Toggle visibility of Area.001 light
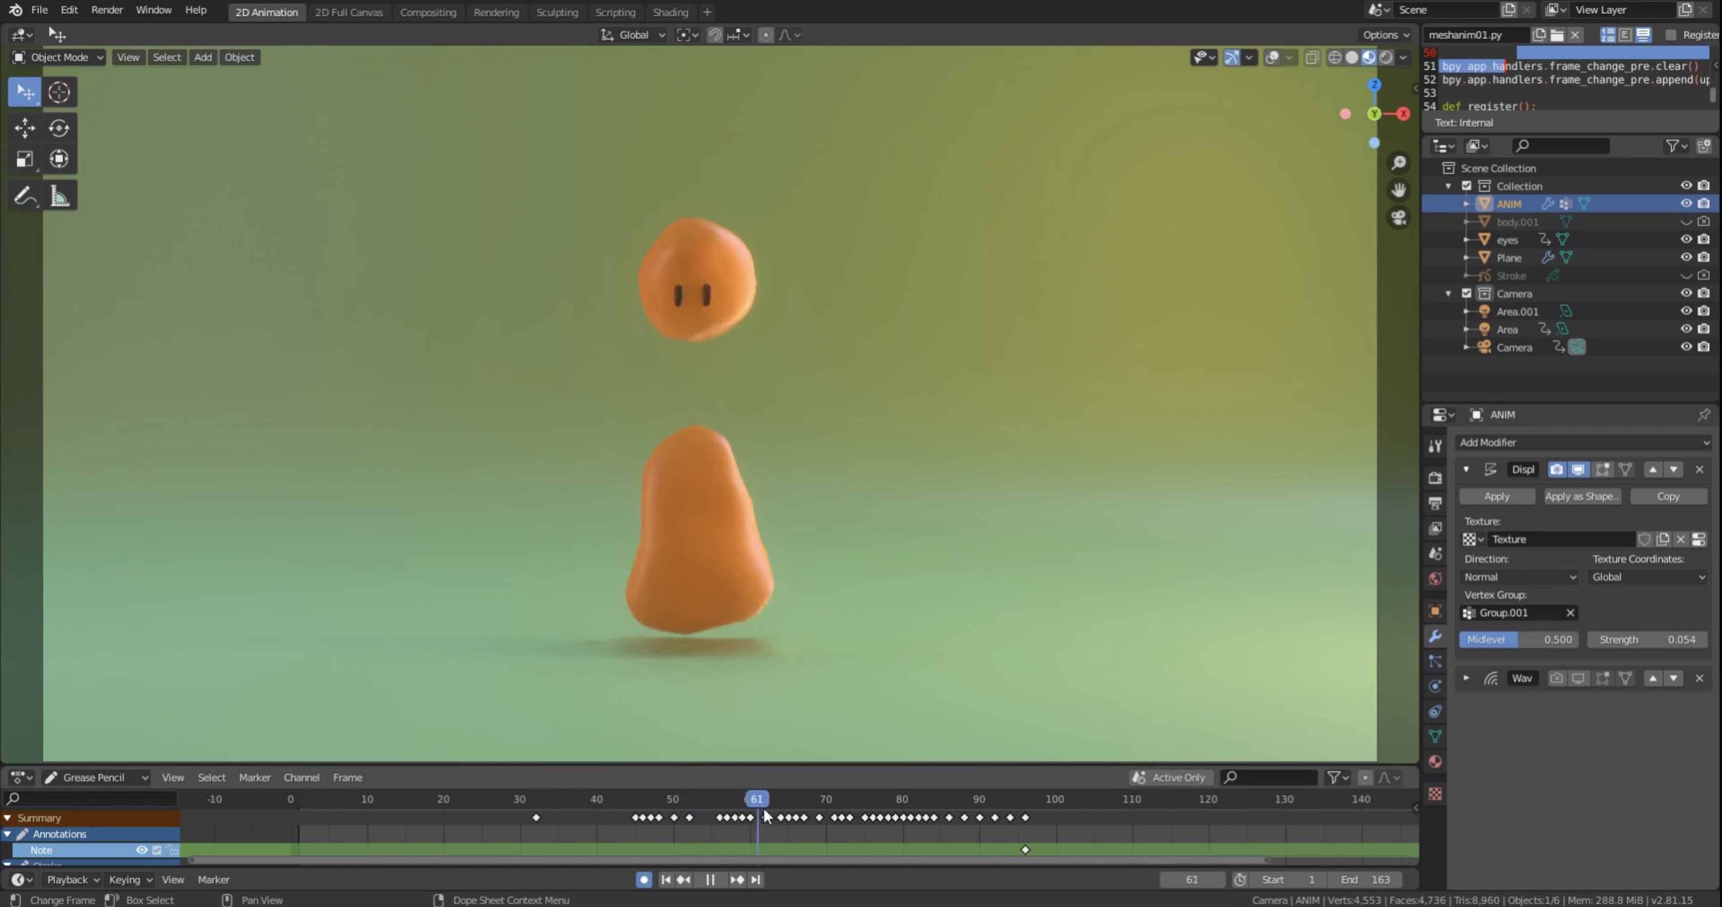The width and height of the screenshot is (1722, 907). click(1685, 311)
